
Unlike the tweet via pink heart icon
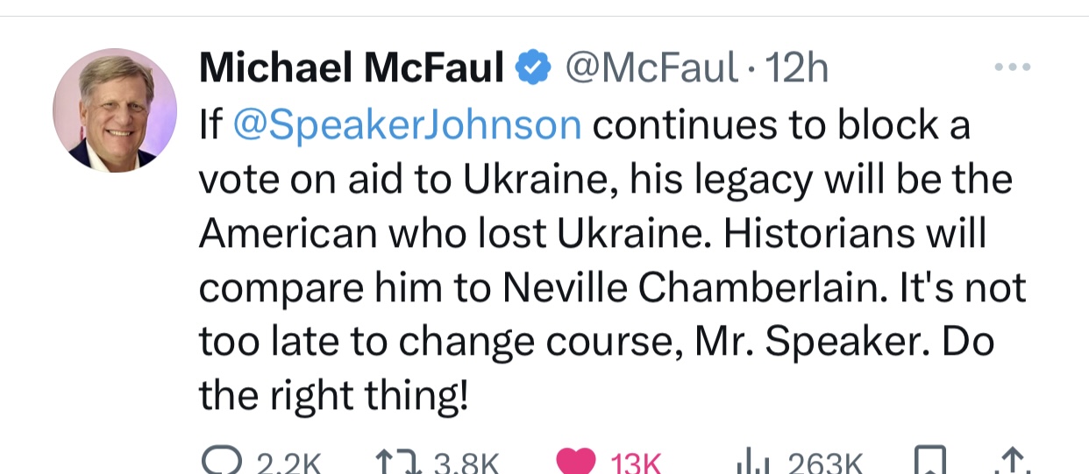click(576, 463)
